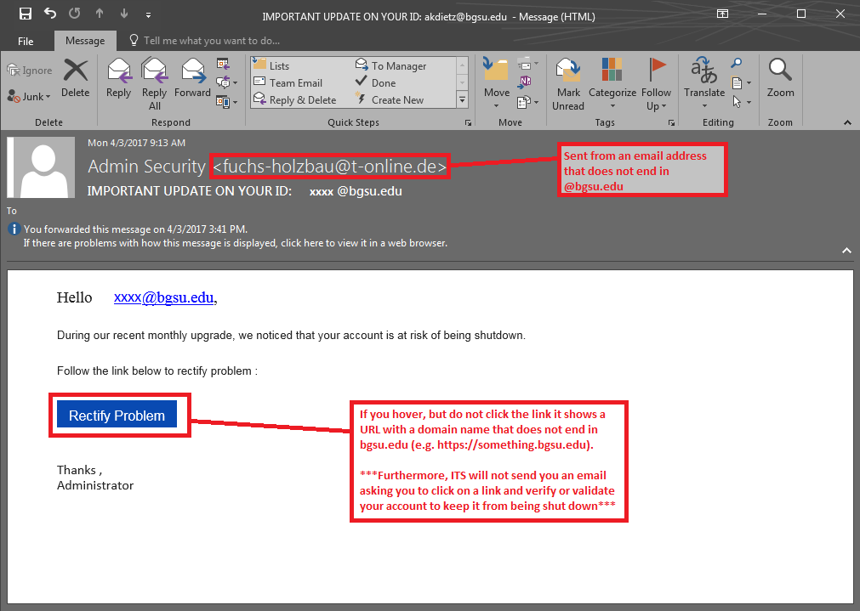Click the xxxx@bgsu.edu email link
860x611 pixels.
click(x=163, y=297)
